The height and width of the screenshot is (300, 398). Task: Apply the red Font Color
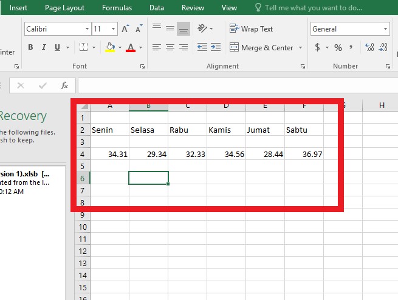pyautogui.click(x=131, y=47)
